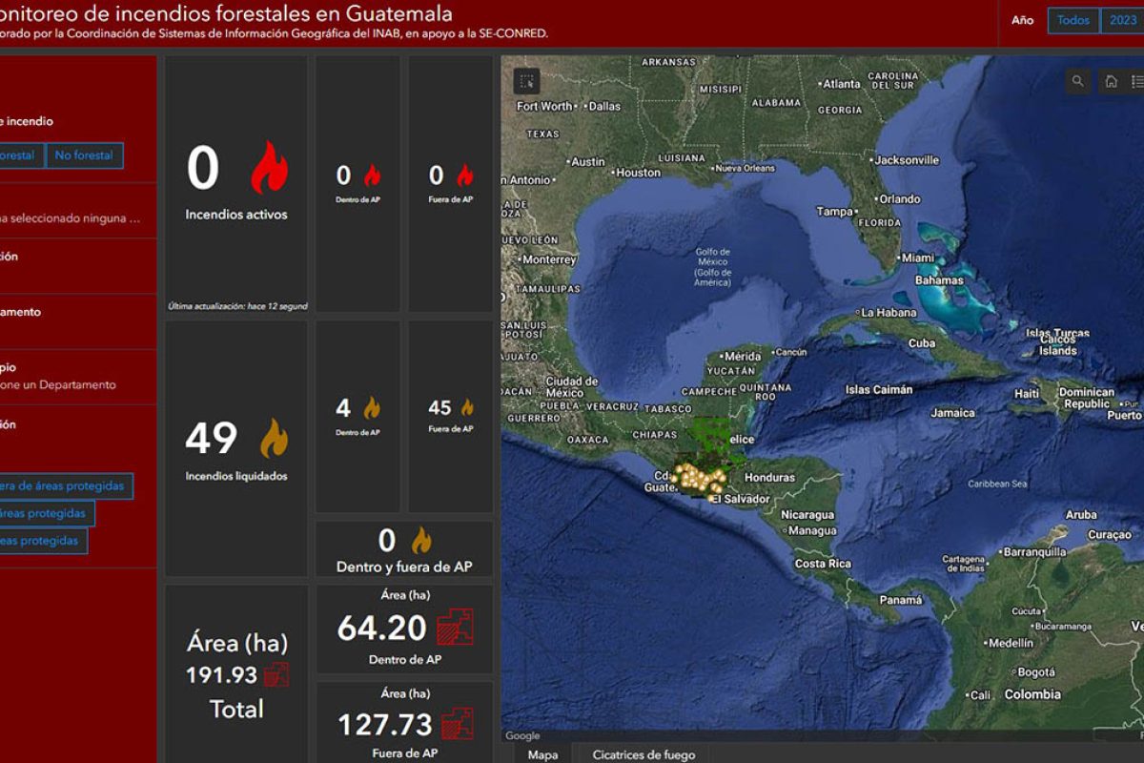
Task: Click orange flame icon beside Incendios liquidados
Action: (274, 438)
